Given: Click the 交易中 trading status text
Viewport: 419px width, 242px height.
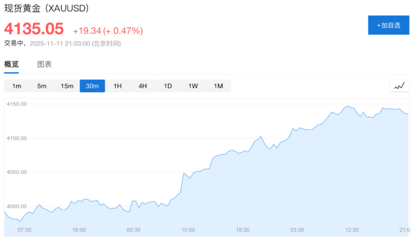Looking at the screenshot, I should 14,43.
